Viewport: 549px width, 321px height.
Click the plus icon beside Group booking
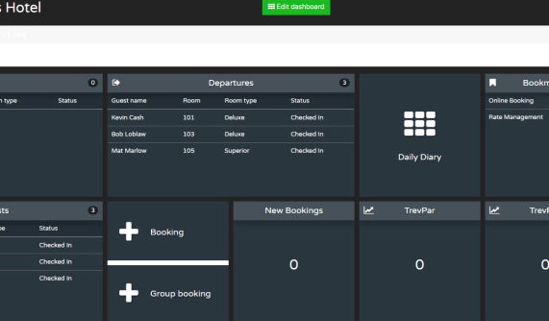(129, 293)
